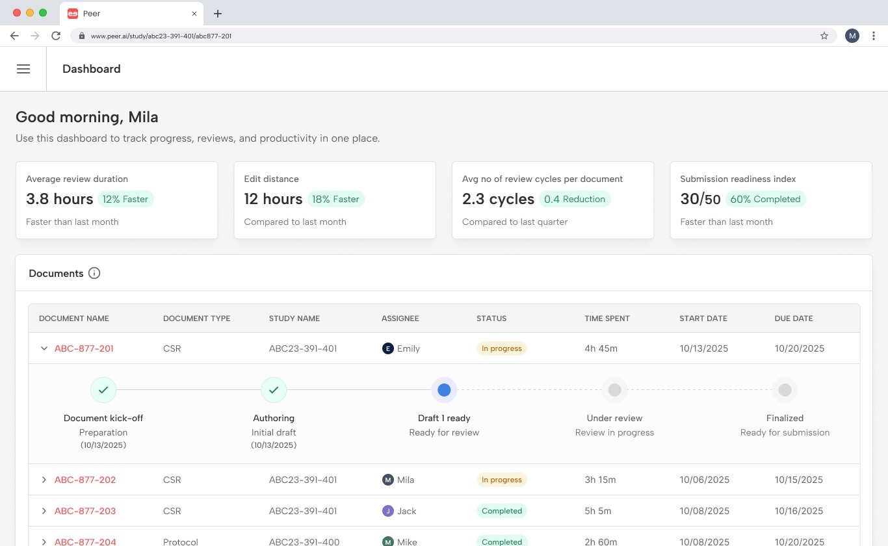Screen dimensions: 888x546
Task: Expand the ABC-877-202 document row
Action: pos(44,480)
